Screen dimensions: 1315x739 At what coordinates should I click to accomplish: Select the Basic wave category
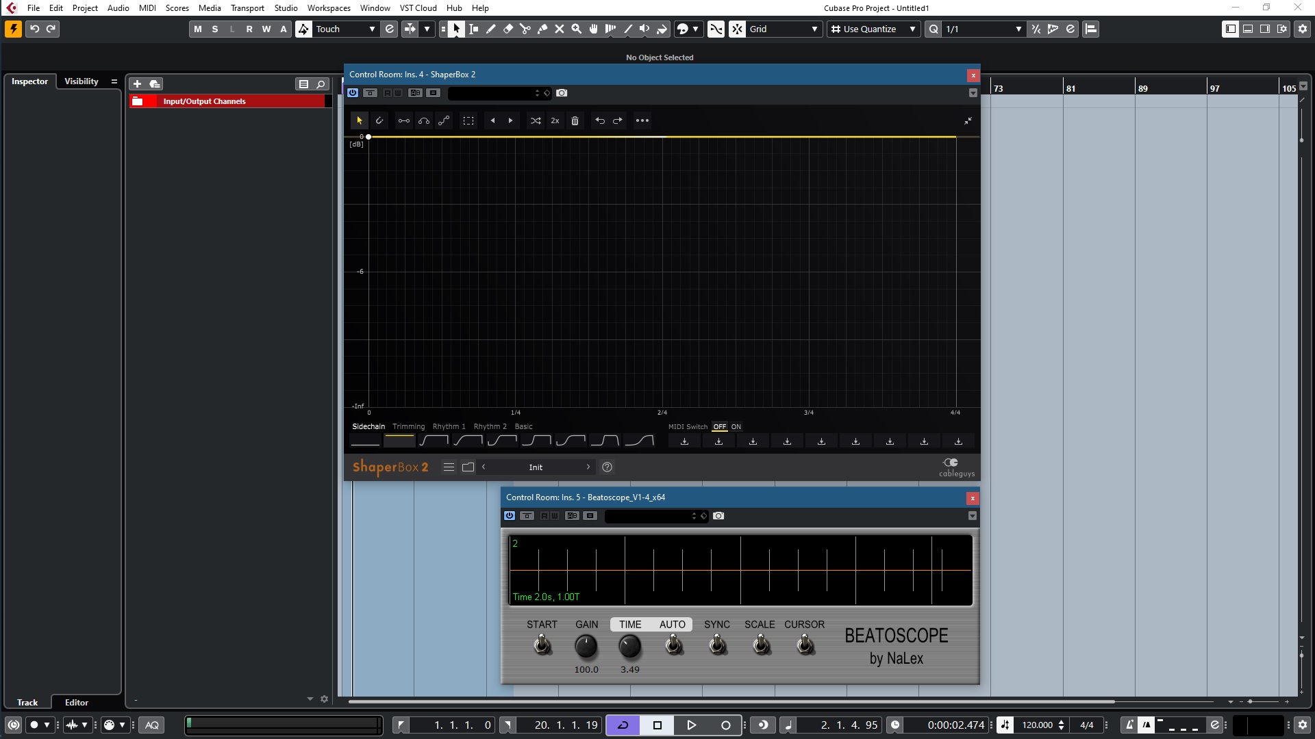(523, 426)
